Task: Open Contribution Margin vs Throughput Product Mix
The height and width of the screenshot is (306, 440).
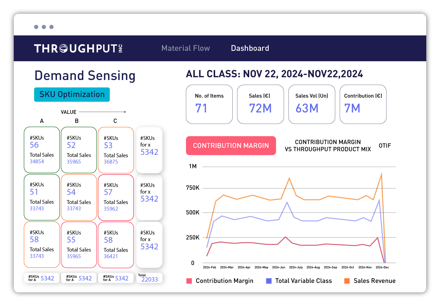Action: coord(328,146)
